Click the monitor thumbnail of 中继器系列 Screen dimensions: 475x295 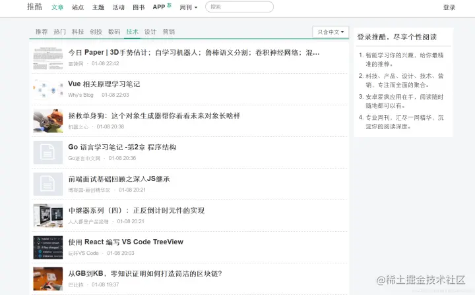click(x=48, y=216)
